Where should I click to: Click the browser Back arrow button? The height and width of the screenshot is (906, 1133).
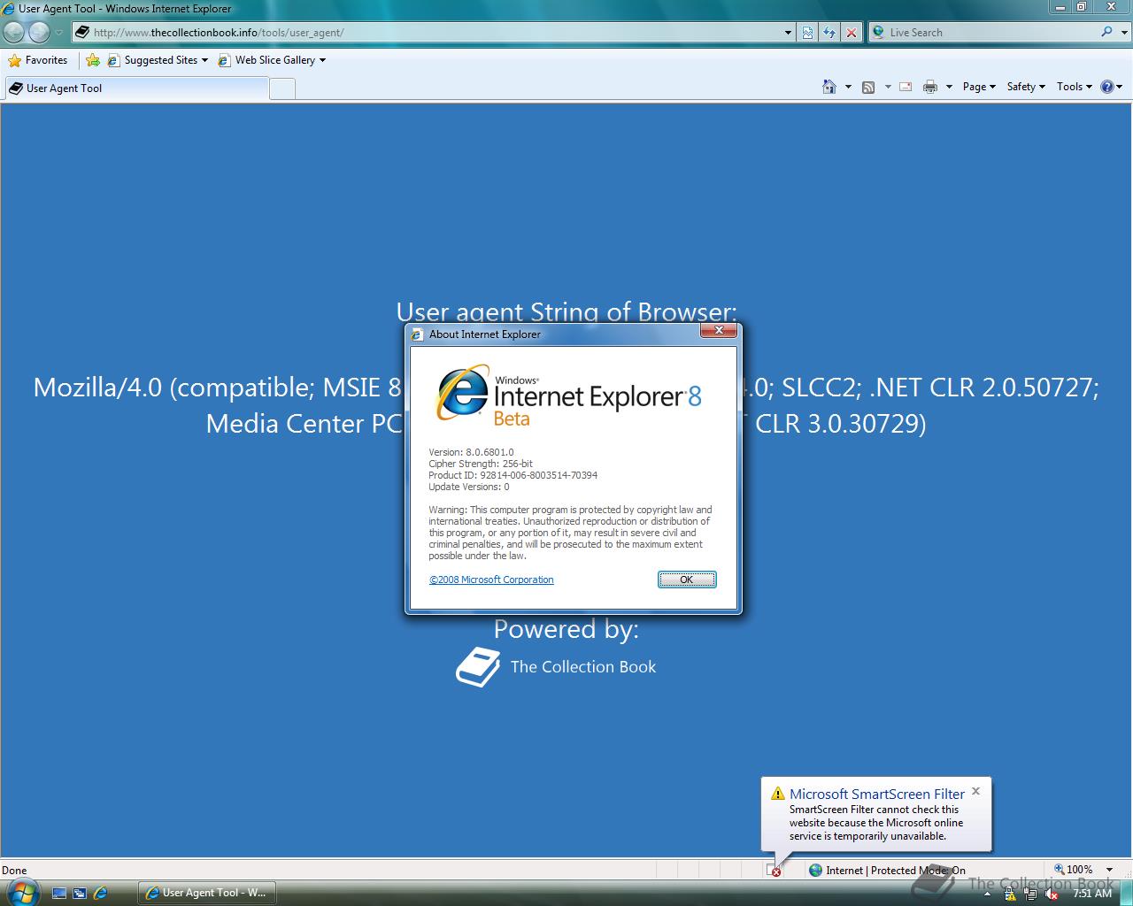14,32
